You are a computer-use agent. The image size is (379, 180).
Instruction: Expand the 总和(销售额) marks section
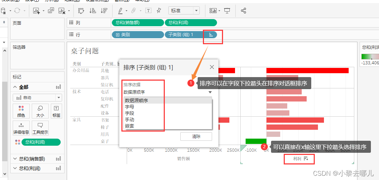click(x=15, y=159)
